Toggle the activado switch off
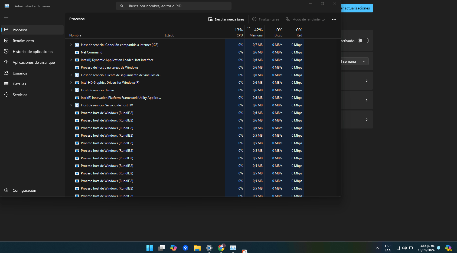457x253 pixels. point(363,40)
